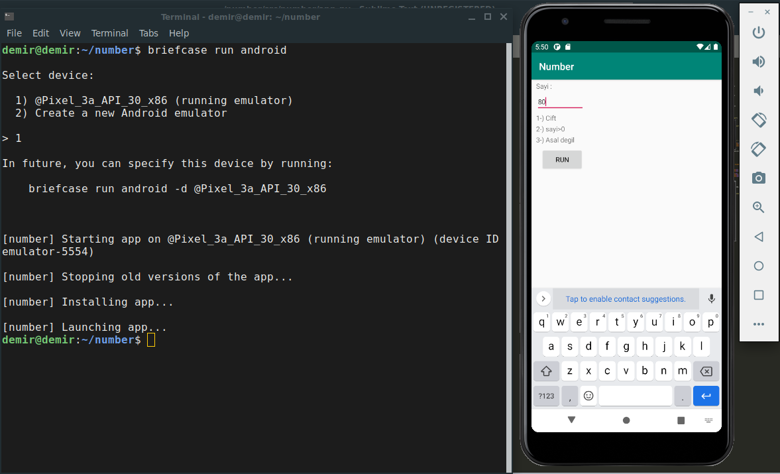Click '[number] Launching app...' line

(x=85, y=327)
